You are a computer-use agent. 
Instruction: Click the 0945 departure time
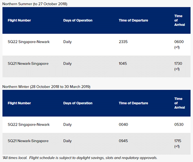[x=123, y=141]
